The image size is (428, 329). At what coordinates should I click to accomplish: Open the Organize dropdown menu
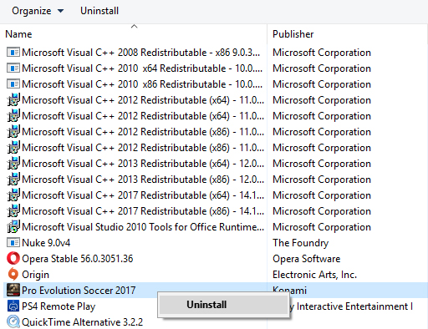point(38,11)
